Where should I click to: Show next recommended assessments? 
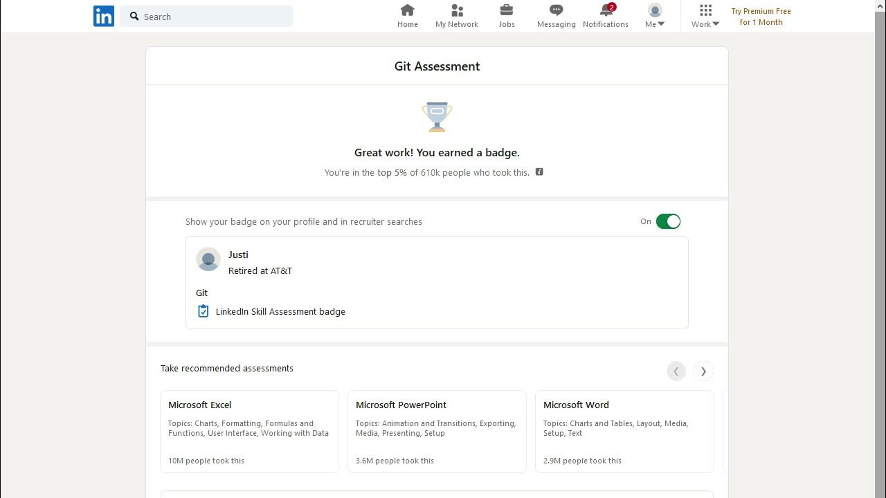tap(703, 371)
